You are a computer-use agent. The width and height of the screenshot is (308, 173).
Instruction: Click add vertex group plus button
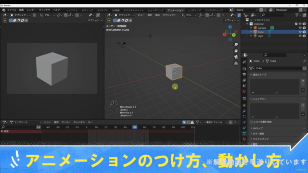coord(303,81)
